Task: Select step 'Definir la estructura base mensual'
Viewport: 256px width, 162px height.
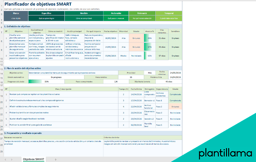Action: coord(64,100)
